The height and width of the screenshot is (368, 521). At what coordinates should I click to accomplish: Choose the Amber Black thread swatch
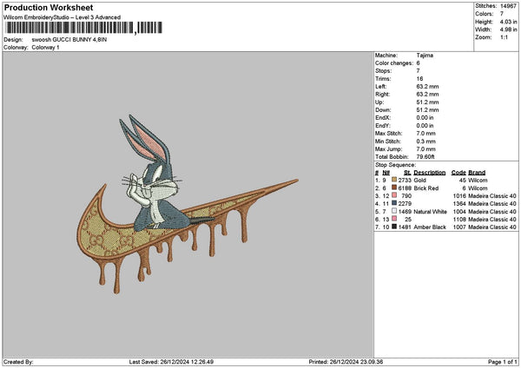click(x=394, y=227)
